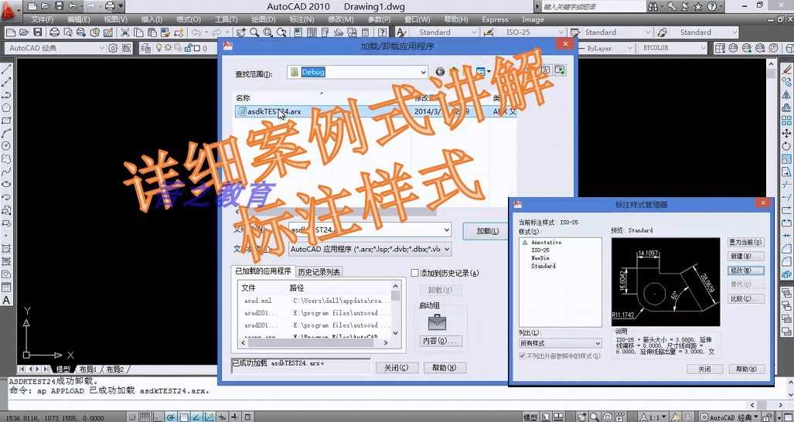Click the Favorites star icon in the title bar

click(x=698, y=7)
